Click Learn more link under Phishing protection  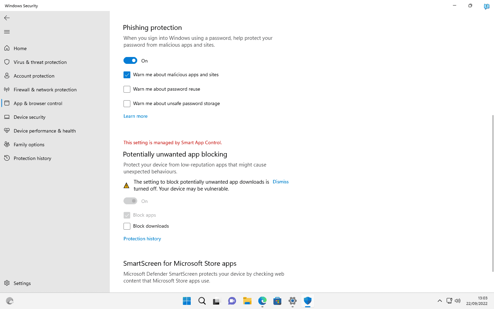tap(136, 116)
